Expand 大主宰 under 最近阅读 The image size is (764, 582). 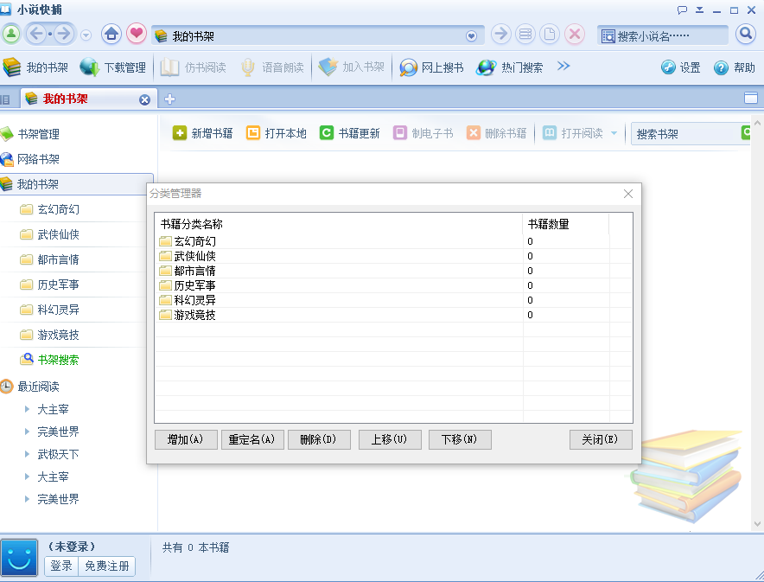(x=29, y=409)
